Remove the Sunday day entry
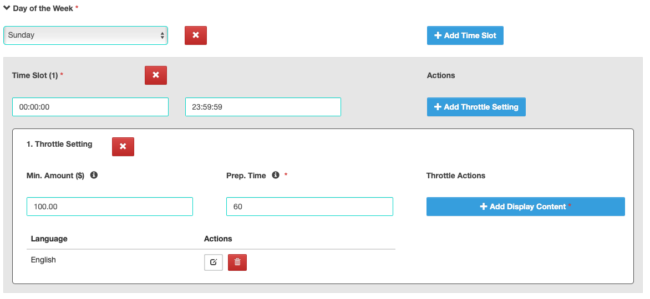650x299 pixels. click(x=196, y=35)
